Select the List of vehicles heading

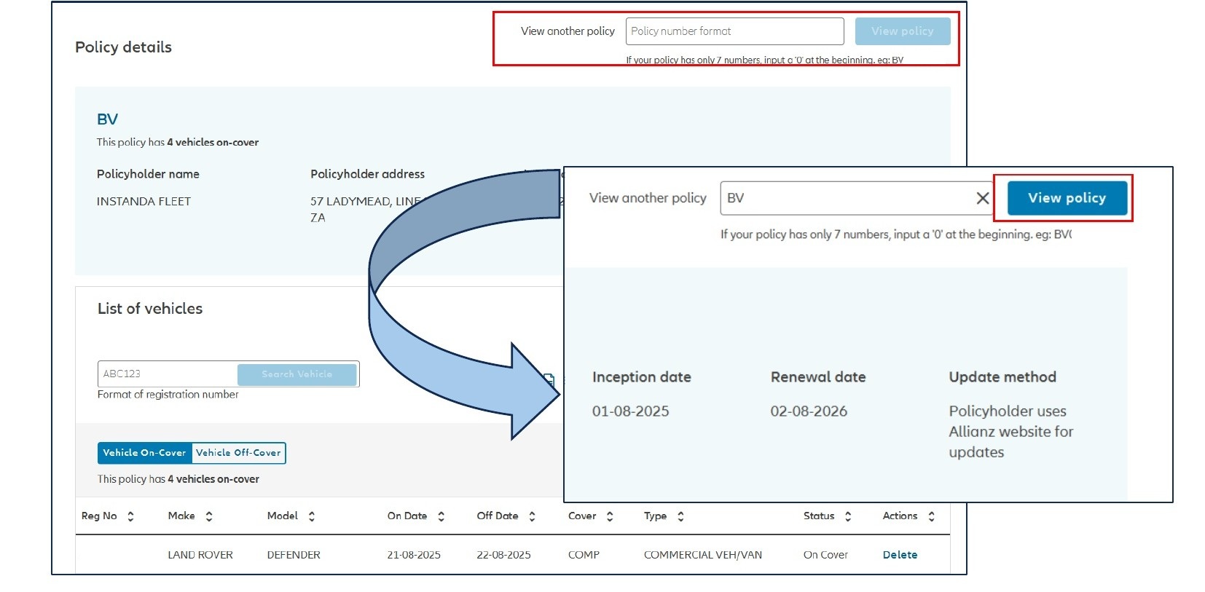click(x=150, y=309)
